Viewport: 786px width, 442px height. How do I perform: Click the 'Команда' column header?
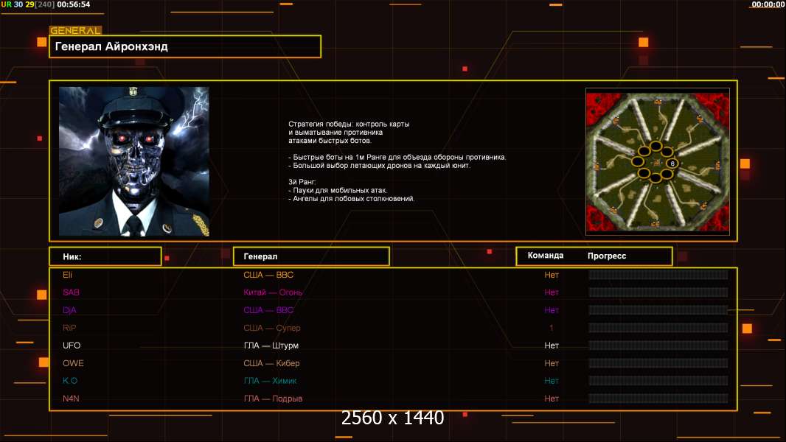[546, 256]
